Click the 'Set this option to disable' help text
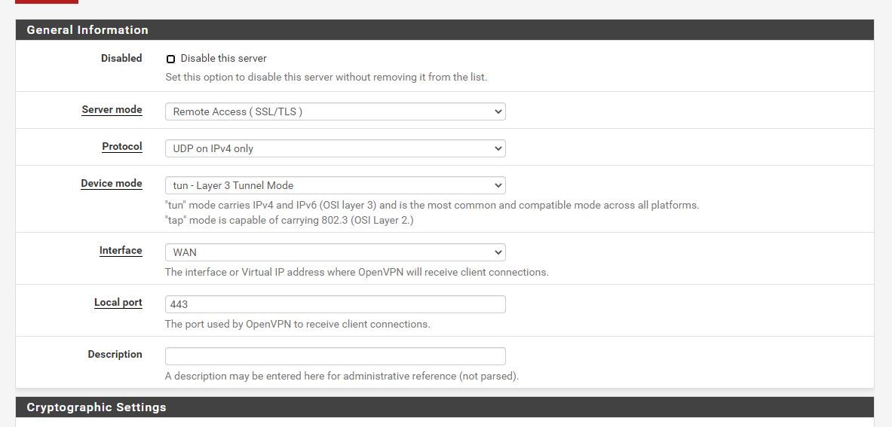The height and width of the screenshot is (427, 892). click(326, 77)
